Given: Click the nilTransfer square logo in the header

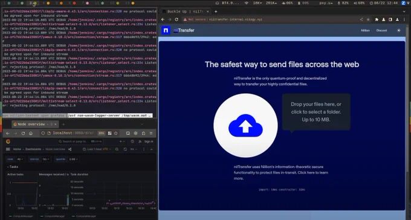Looking at the screenshot, I should click(x=166, y=30).
